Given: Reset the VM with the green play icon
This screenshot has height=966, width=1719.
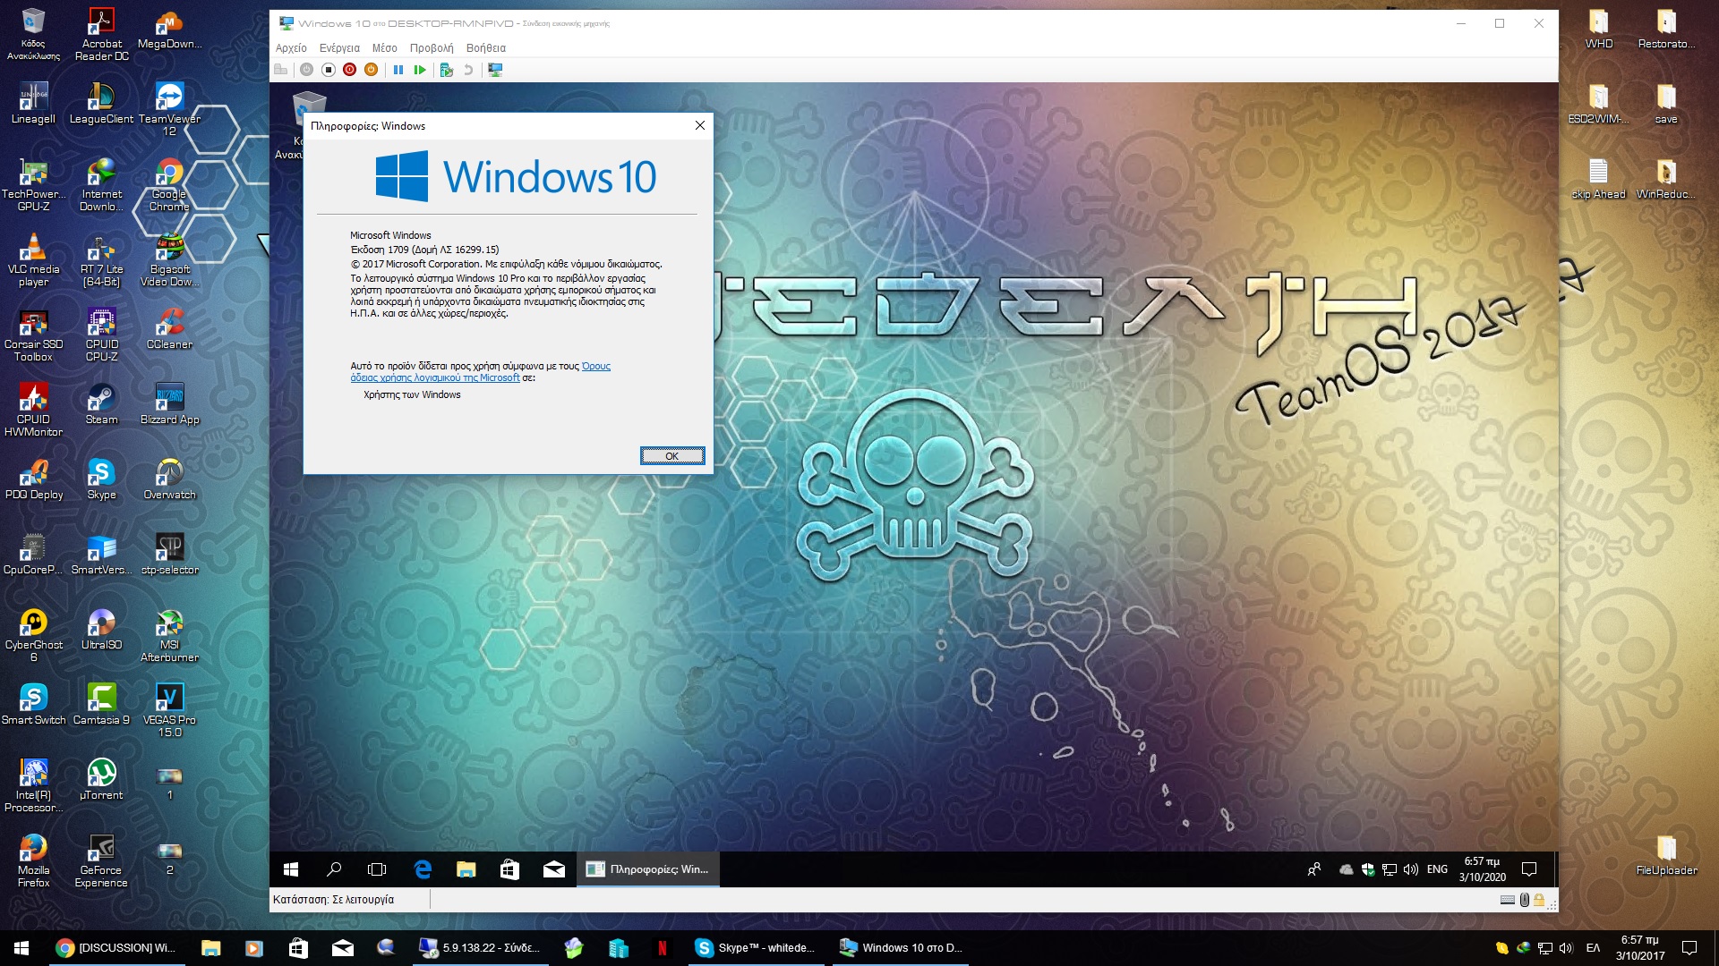Looking at the screenshot, I should coord(420,70).
